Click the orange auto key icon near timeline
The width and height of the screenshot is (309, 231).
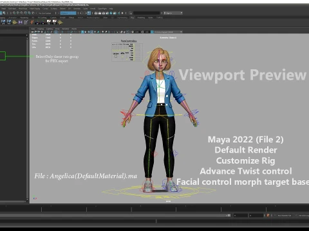coord(268,216)
